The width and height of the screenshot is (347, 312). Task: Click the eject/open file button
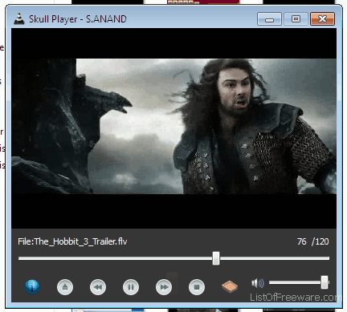65,287
